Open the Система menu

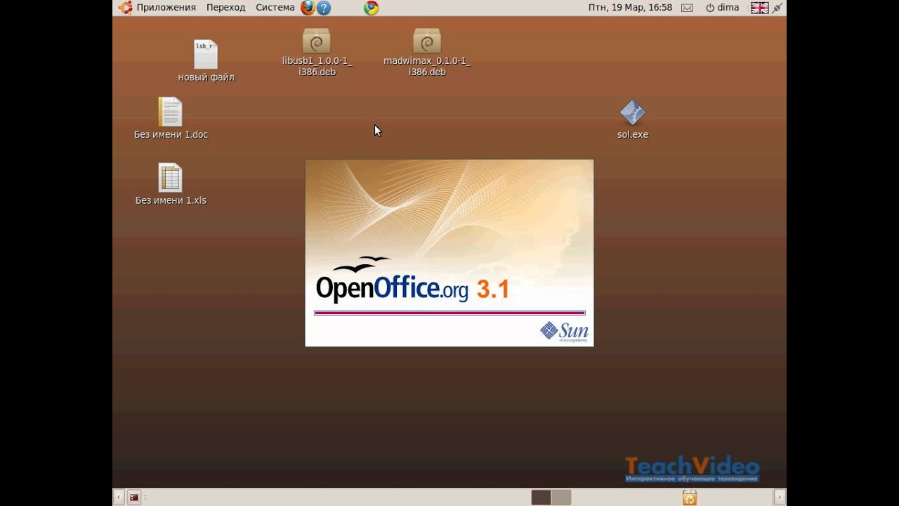pos(275,8)
